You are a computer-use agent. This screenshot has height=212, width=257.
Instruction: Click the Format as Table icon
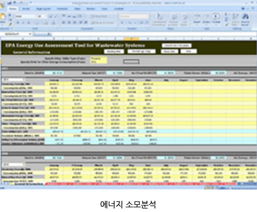(174, 19)
